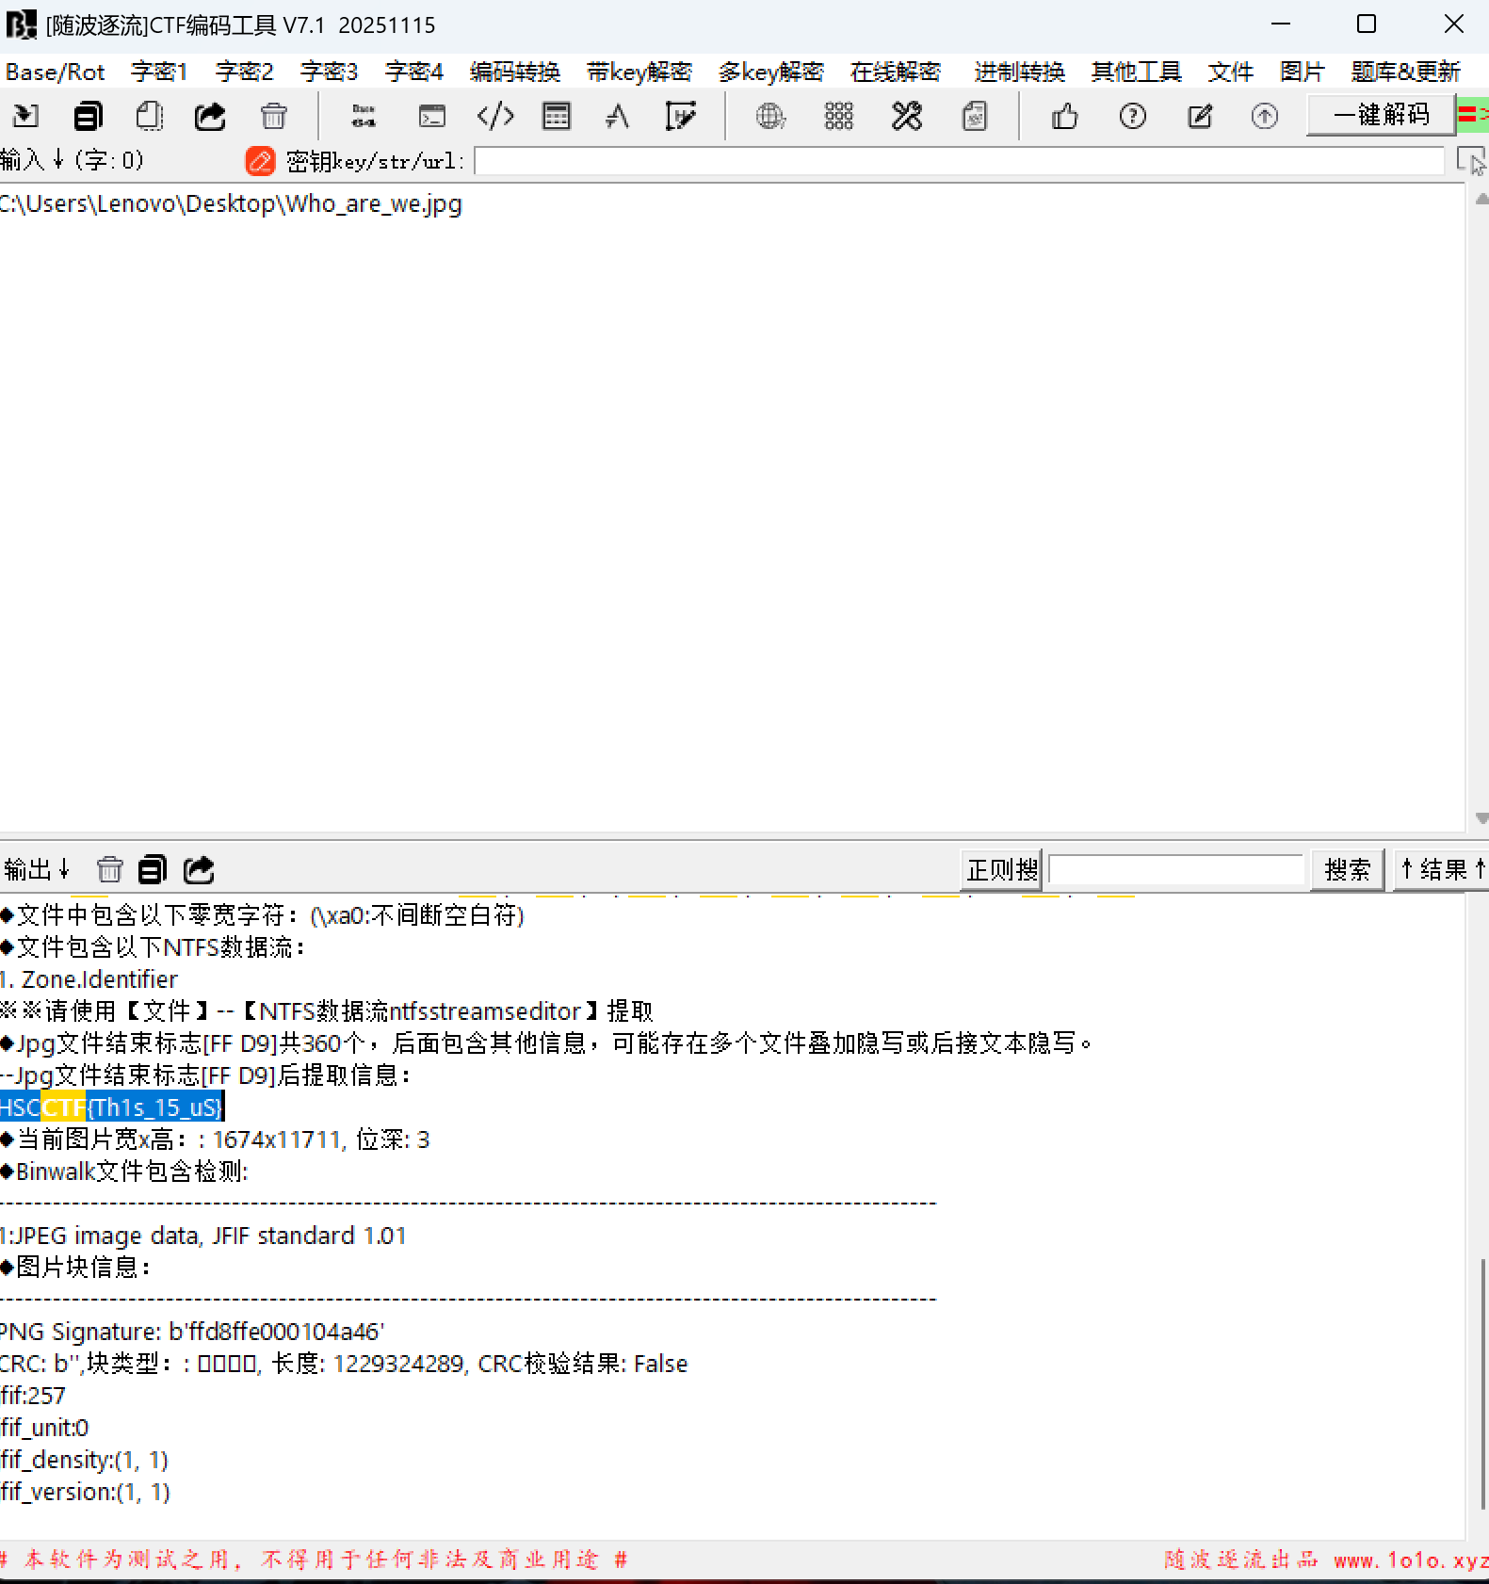The height and width of the screenshot is (1584, 1489).
Task: Click the 搜索 button in the output bar
Action: (1347, 869)
